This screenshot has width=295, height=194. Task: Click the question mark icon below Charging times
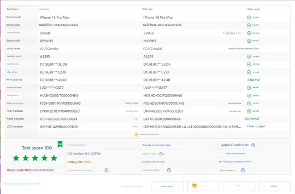169,170
